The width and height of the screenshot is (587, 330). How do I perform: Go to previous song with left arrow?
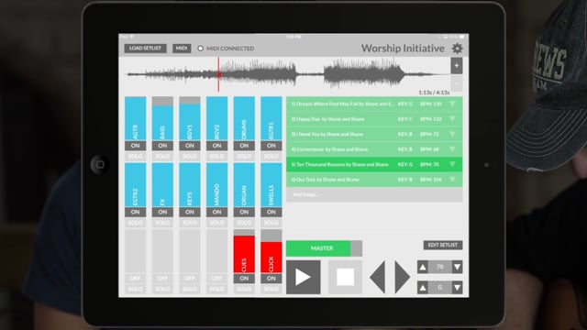[x=377, y=277]
